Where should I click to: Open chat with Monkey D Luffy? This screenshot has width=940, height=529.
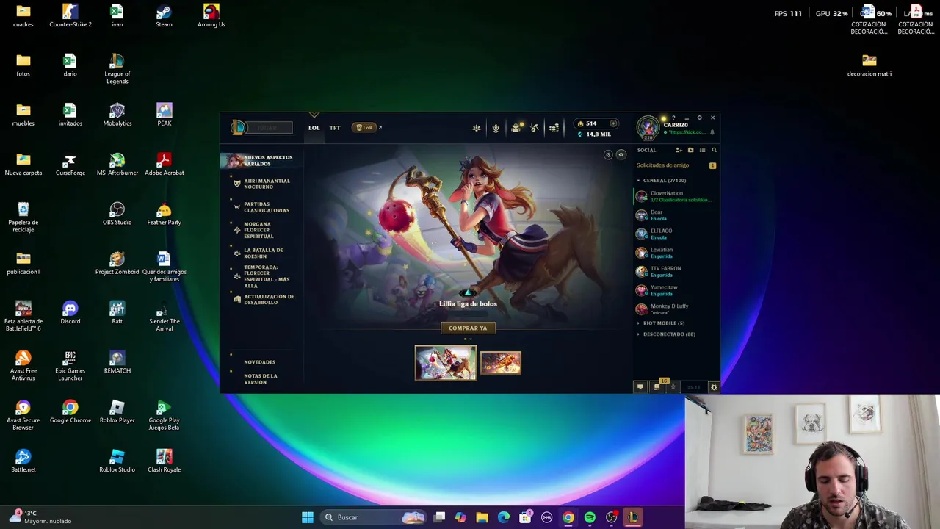pos(676,309)
